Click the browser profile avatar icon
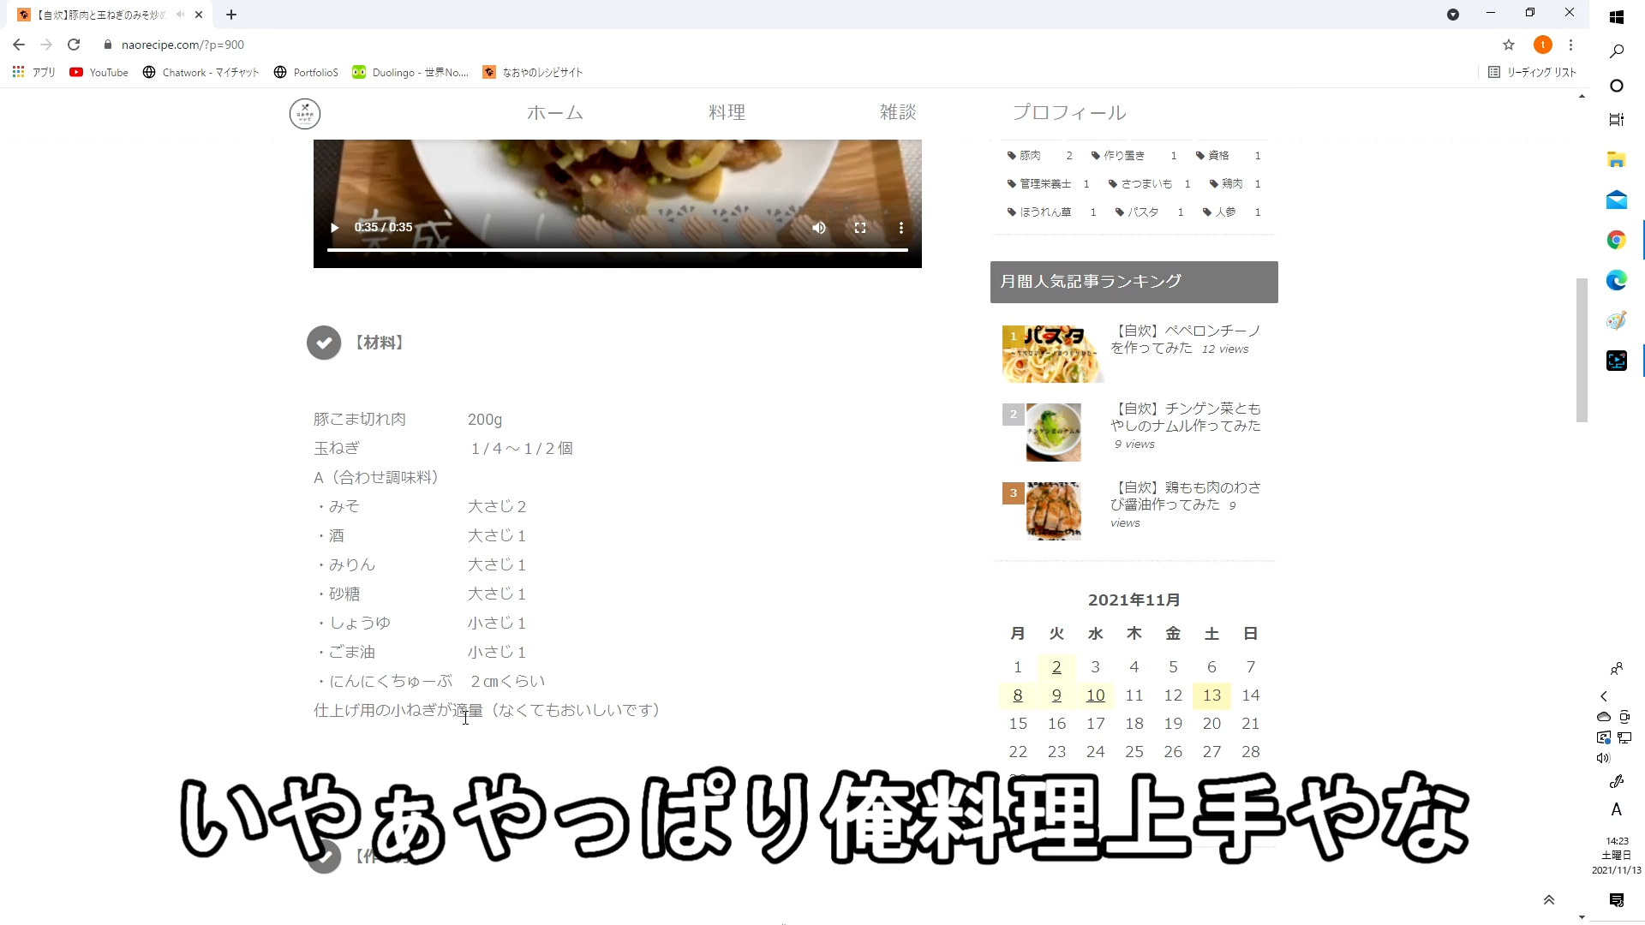The width and height of the screenshot is (1645, 925). [1541, 44]
